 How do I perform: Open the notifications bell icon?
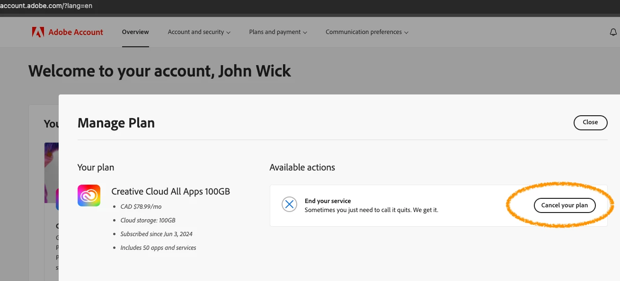pyautogui.click(x=613, y=32)
